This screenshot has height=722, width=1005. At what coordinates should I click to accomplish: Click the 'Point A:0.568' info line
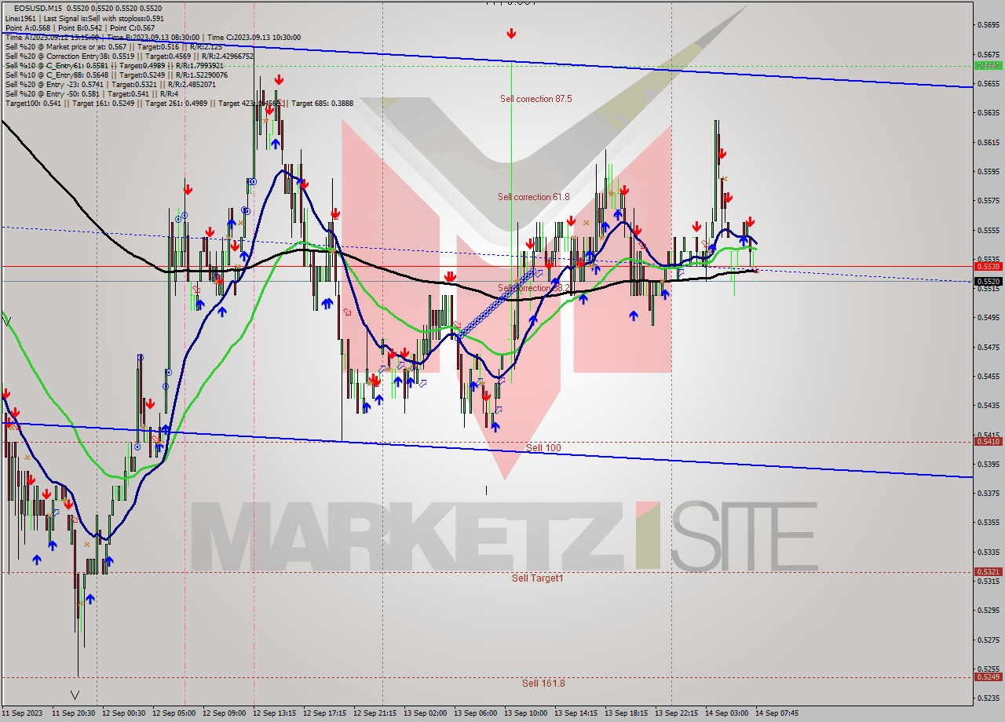(x=82, y=27)
